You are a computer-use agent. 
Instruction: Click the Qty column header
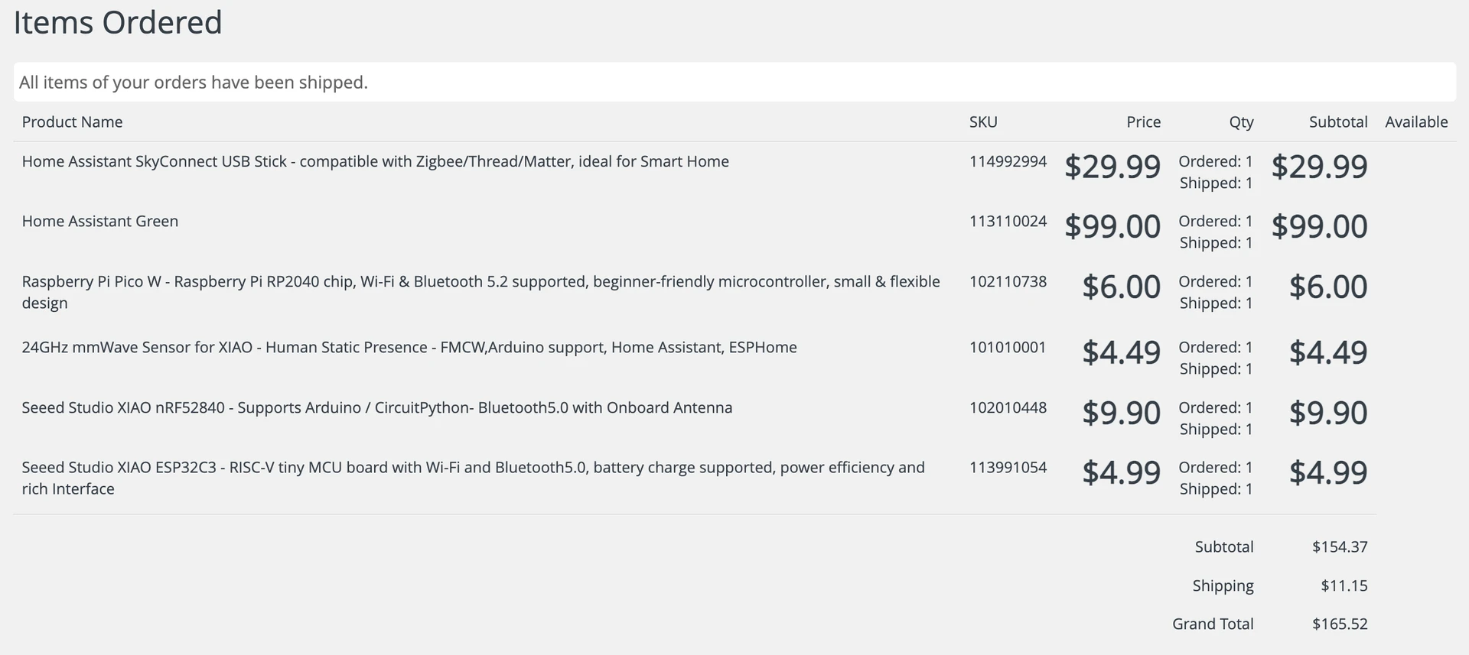click(1241, 122)
